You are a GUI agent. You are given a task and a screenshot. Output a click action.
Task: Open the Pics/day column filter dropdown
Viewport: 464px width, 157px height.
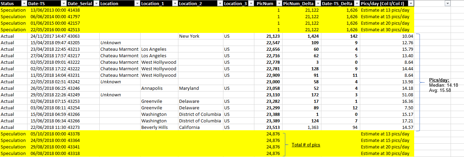pos(411,3)
